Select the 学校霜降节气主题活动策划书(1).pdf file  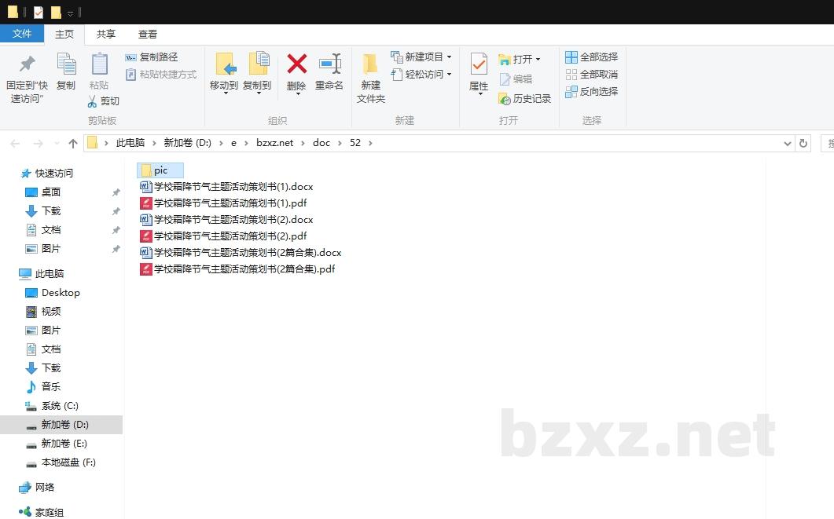point(230,203)
